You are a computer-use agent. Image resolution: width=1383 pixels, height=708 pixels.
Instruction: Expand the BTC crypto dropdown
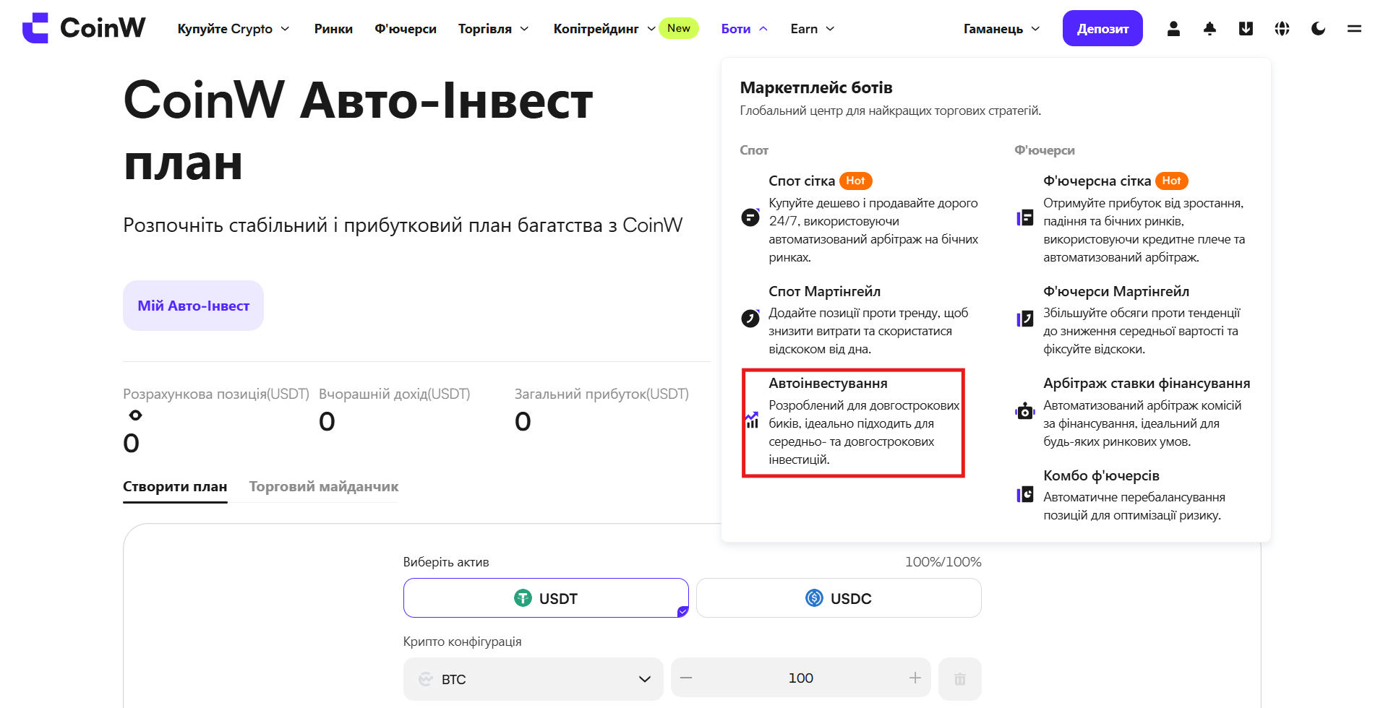point(534,679)
